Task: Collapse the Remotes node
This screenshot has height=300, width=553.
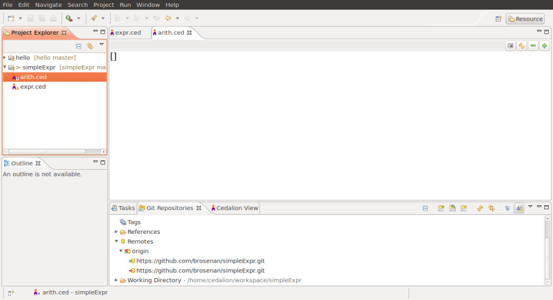Action: tap(116, 241)
